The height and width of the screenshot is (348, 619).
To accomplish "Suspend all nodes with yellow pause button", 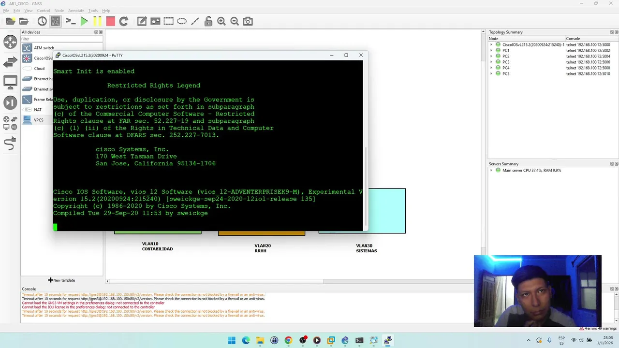I will tap(97, 21).
